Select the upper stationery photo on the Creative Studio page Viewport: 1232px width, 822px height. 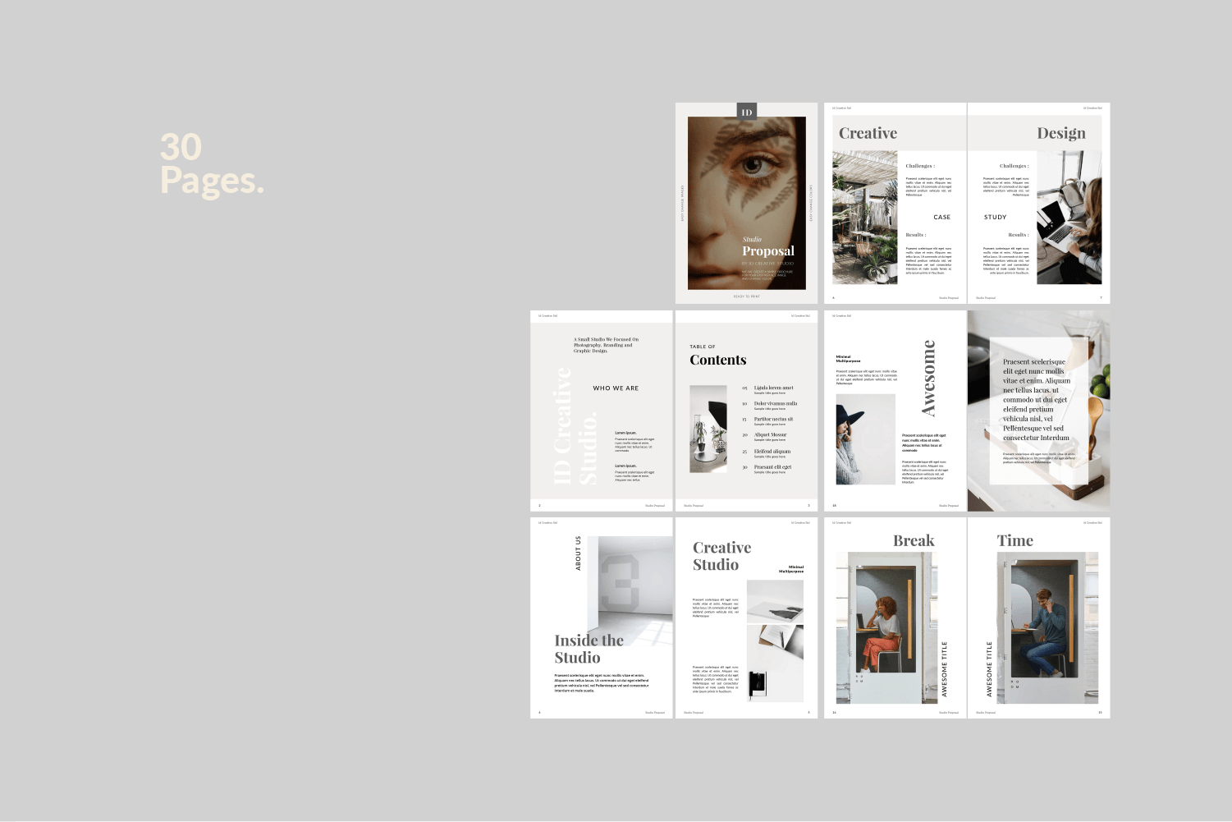[775, 602]
